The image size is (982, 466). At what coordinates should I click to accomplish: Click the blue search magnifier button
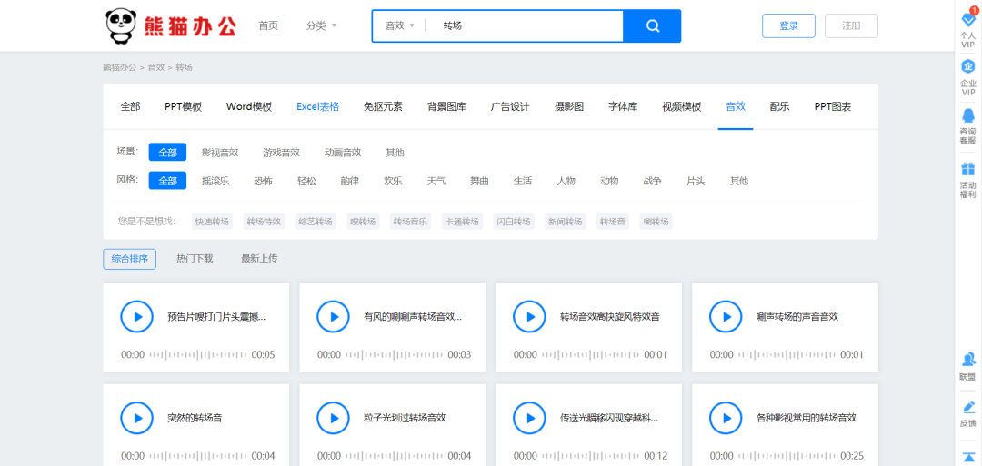[652, 25]
